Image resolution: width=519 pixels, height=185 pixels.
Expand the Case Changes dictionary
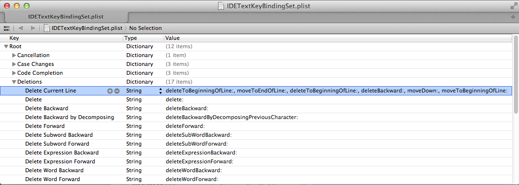pyautogui.click(x=14, y=64)
